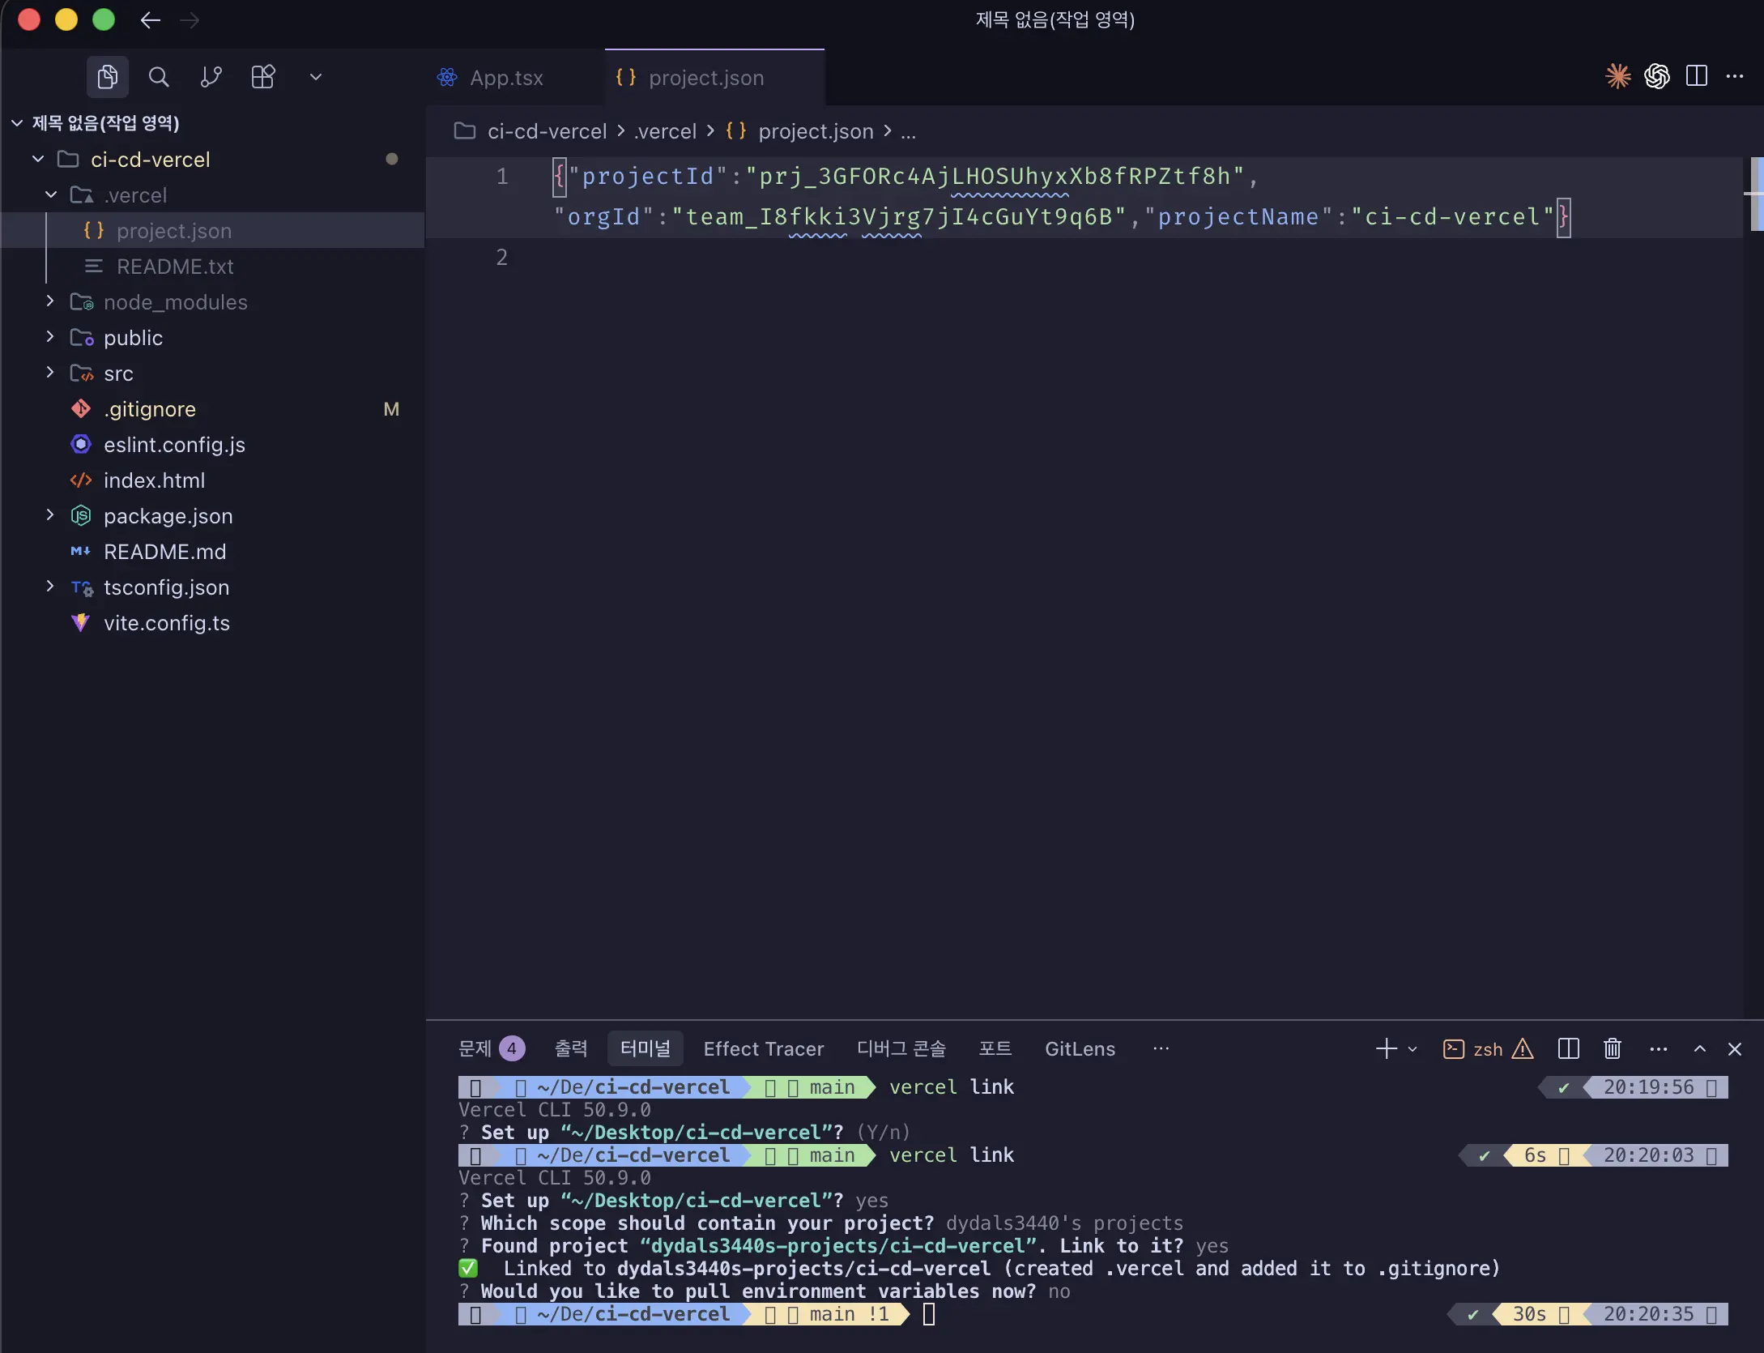Switch to the App.tsx tab

tap(505, 77)
